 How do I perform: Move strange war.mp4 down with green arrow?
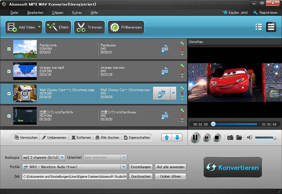click(x=182, y=77)
